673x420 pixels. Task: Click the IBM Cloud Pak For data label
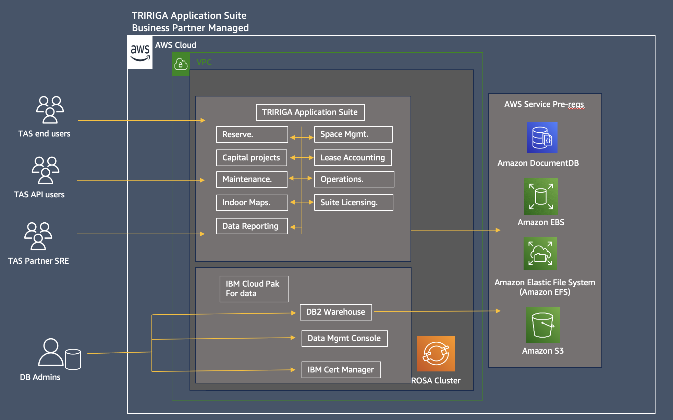tap(254, 288)
